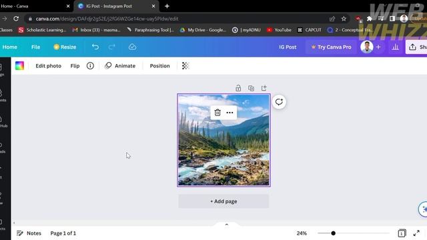Image resolution: width=427 pixels, height=240 pixels.
Task: Open the insights bar chart icon
Action: pos(396,47)
